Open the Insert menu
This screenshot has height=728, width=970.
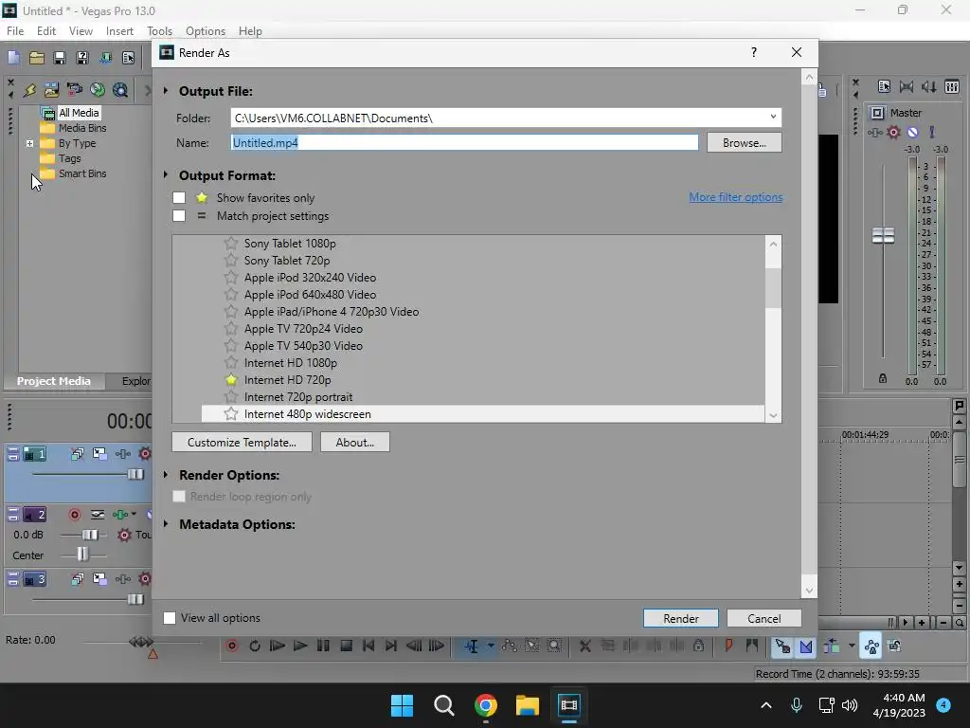119,31
